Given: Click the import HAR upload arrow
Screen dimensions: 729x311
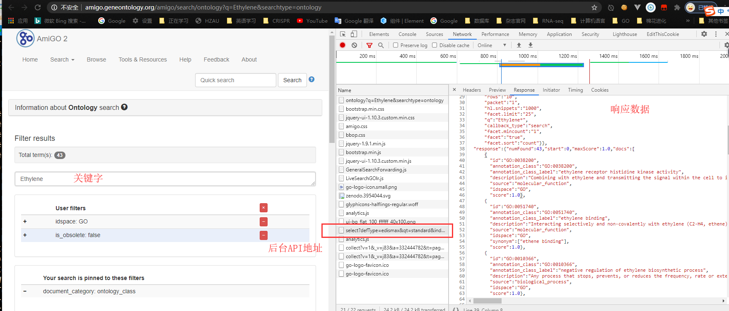Looking at the screenshot, I should (519, 45).
